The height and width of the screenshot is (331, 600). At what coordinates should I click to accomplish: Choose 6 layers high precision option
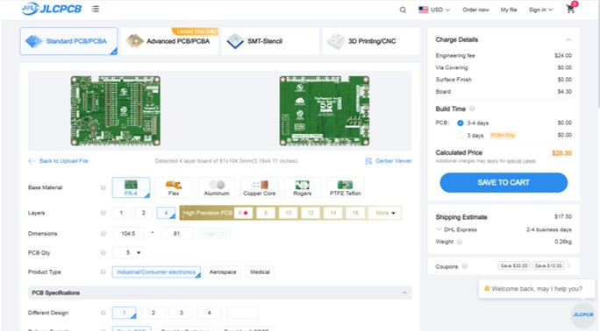243,213
